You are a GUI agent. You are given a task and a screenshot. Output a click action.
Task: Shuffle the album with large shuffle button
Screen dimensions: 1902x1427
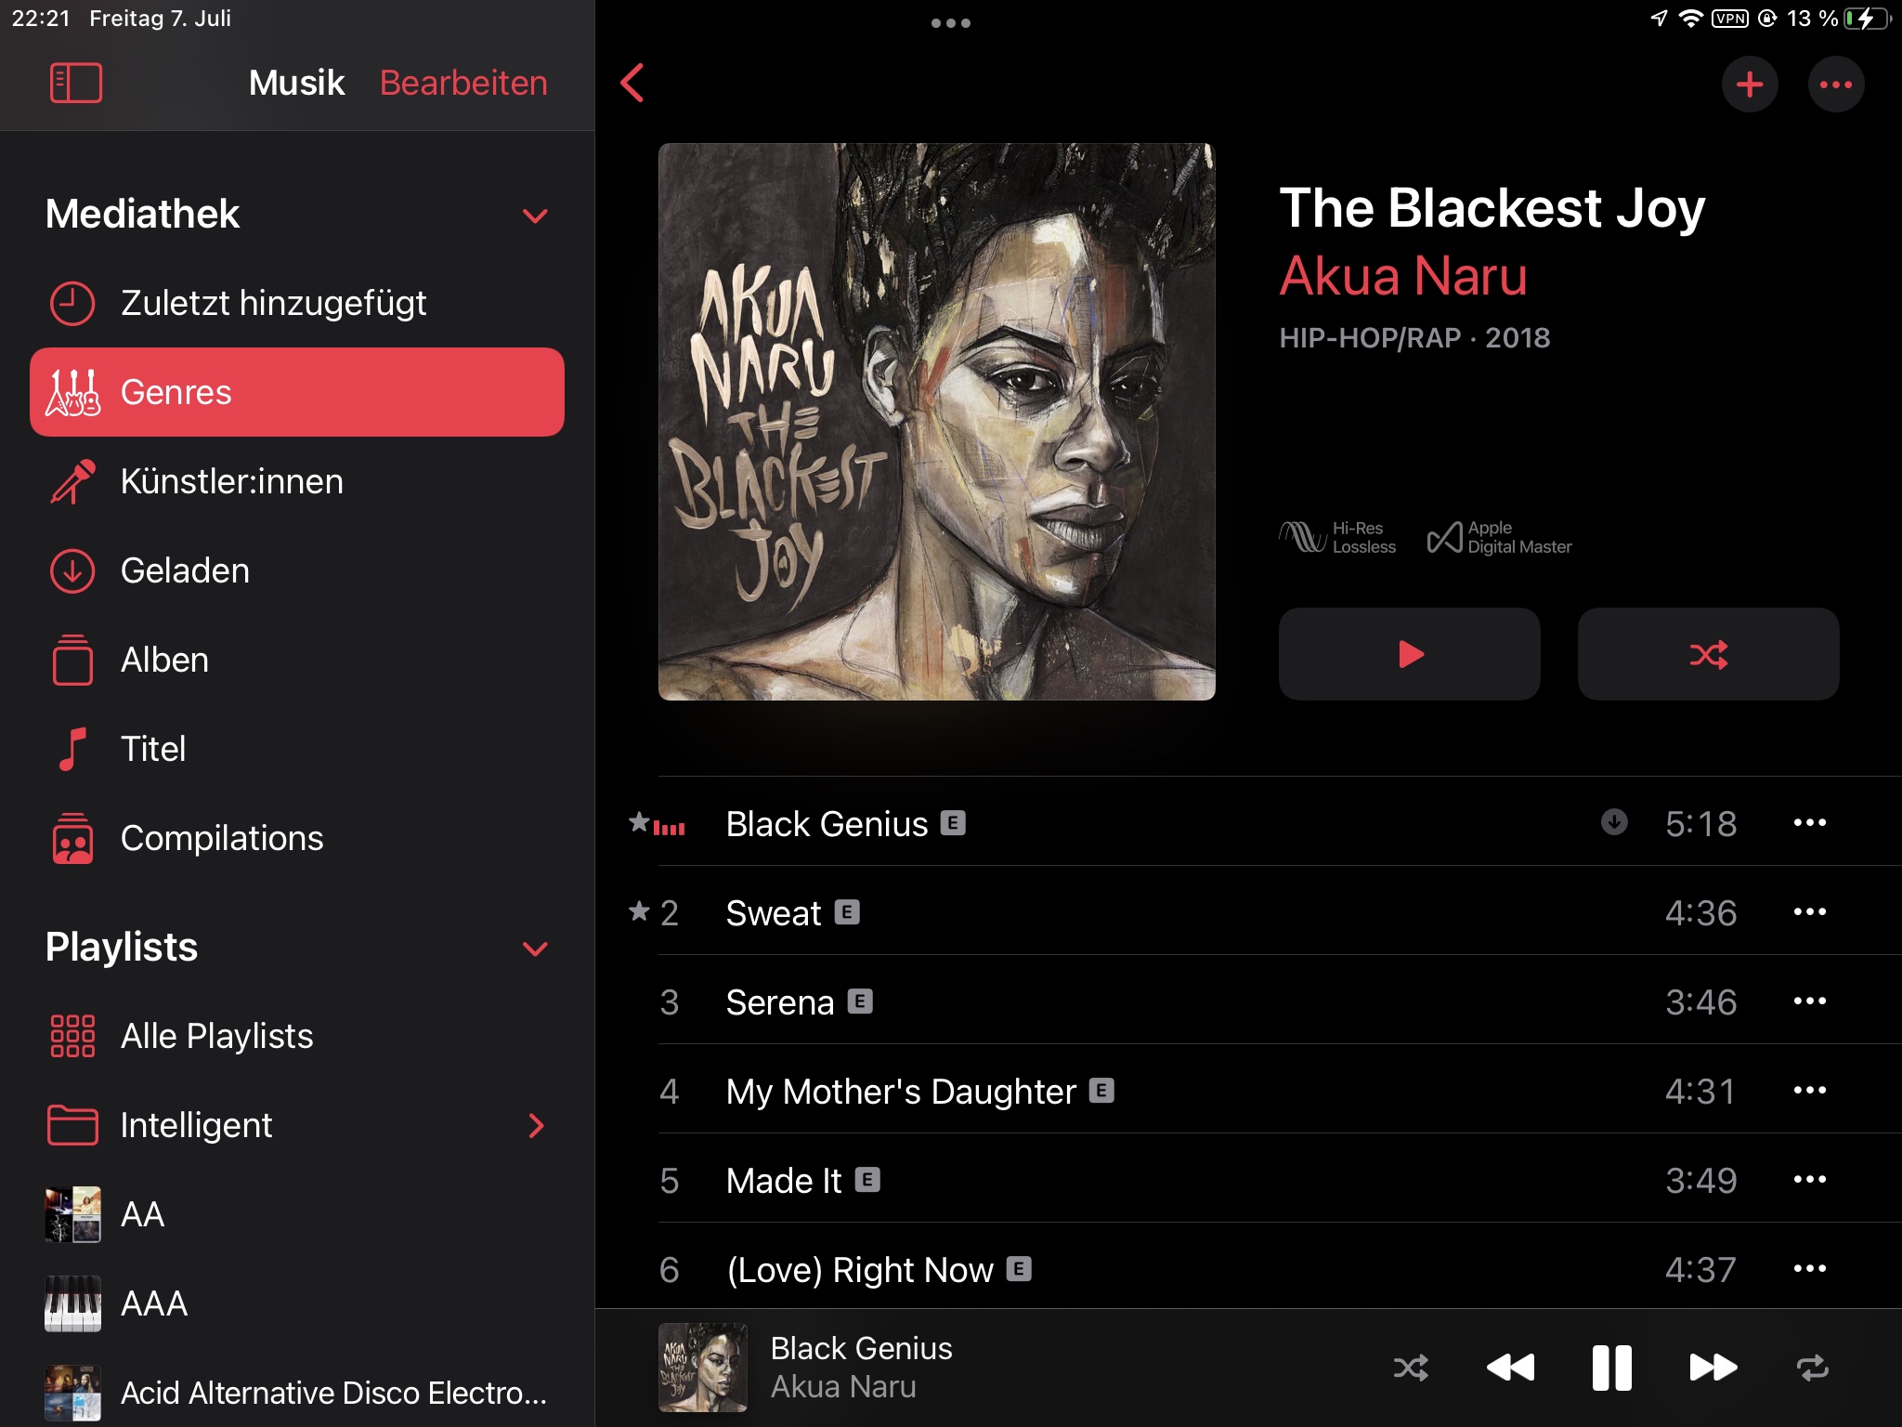click(1708, 654)
